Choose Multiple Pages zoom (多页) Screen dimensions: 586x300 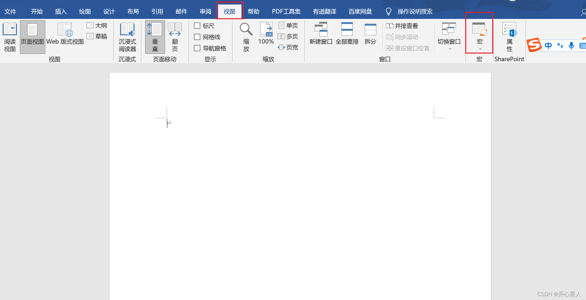coord(288,36)
